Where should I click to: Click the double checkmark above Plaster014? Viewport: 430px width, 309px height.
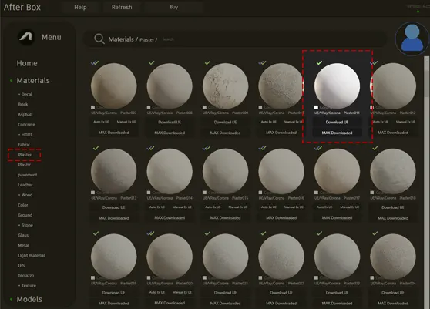click(x=150, y=148)
